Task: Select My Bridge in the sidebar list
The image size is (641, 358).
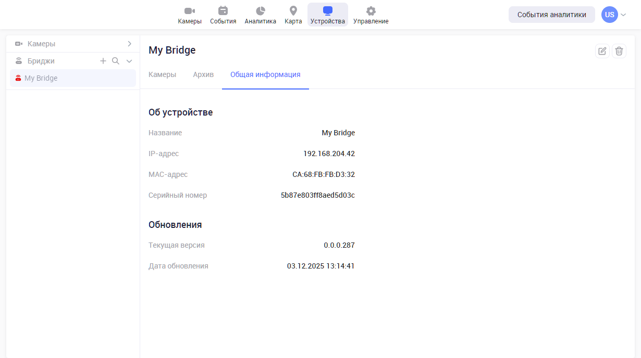Action: (x=41, y=78)
